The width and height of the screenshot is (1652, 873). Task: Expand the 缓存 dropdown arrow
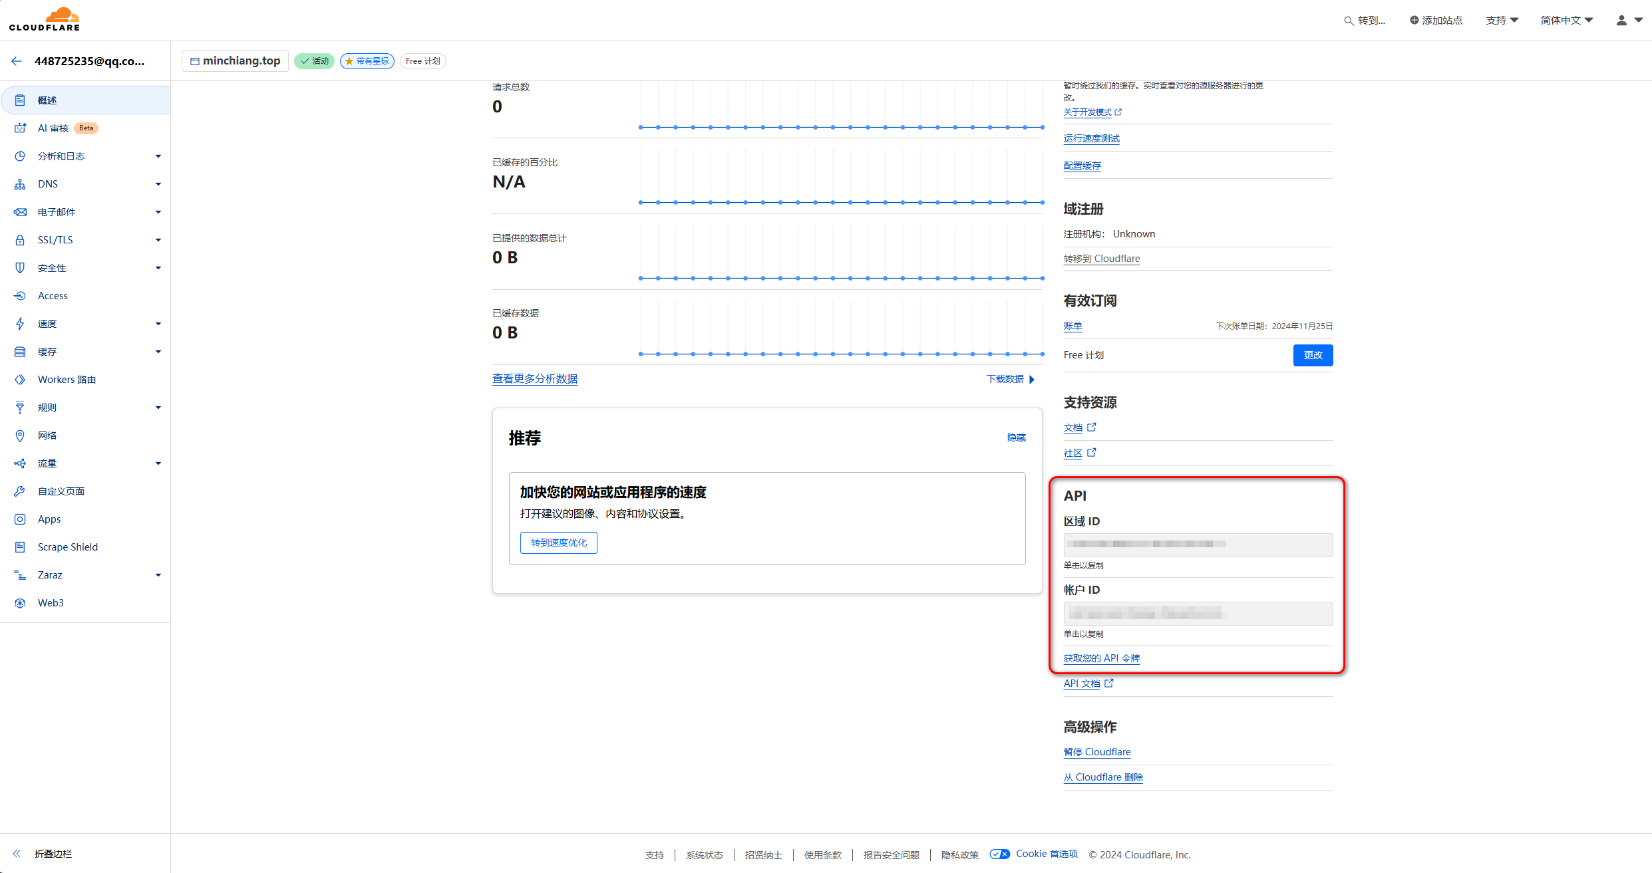click(158, 352)
